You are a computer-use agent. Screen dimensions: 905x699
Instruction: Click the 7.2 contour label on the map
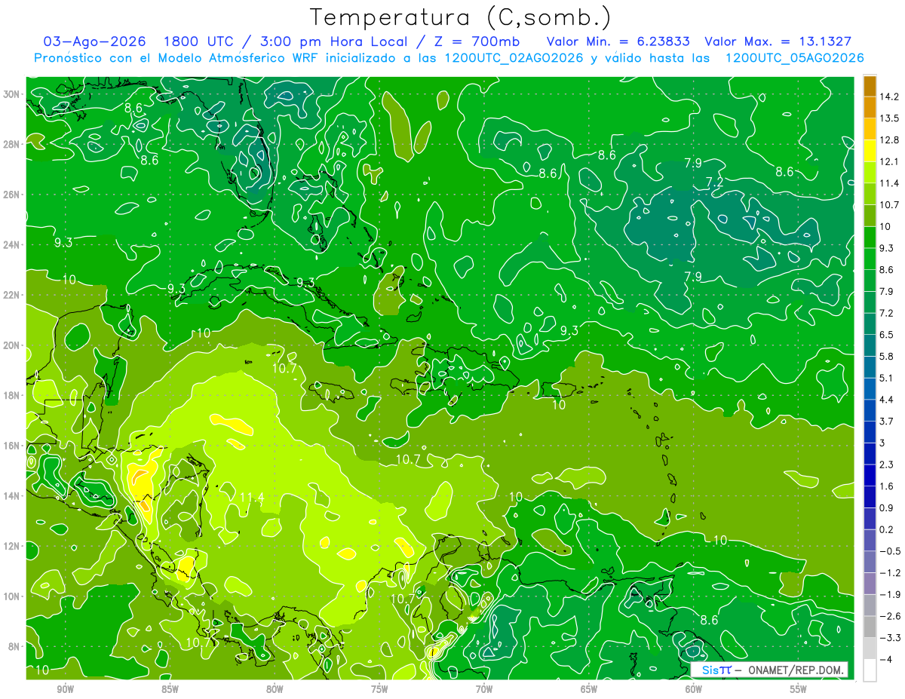(713, 182)
